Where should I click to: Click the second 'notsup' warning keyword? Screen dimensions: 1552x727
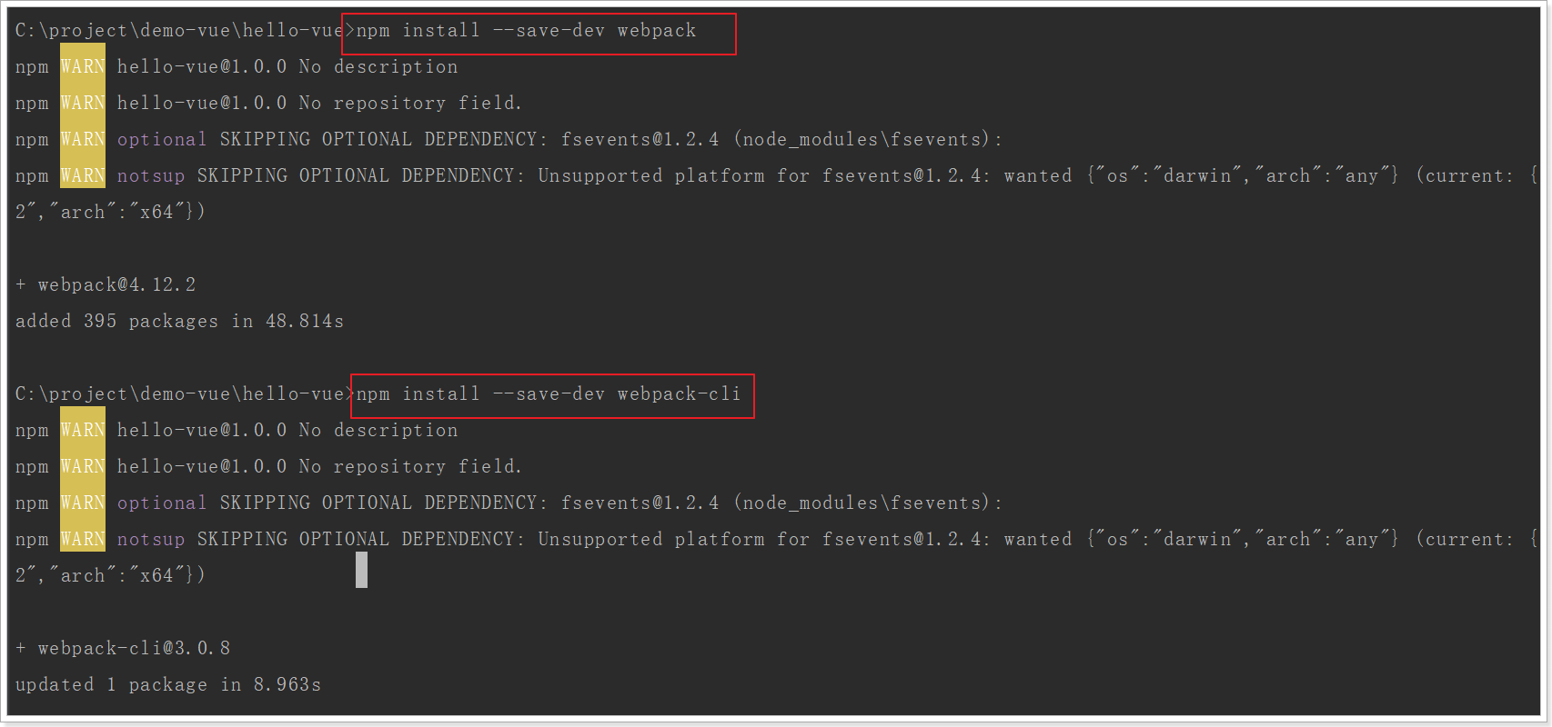pyautogui.click(x=151, y=540)
